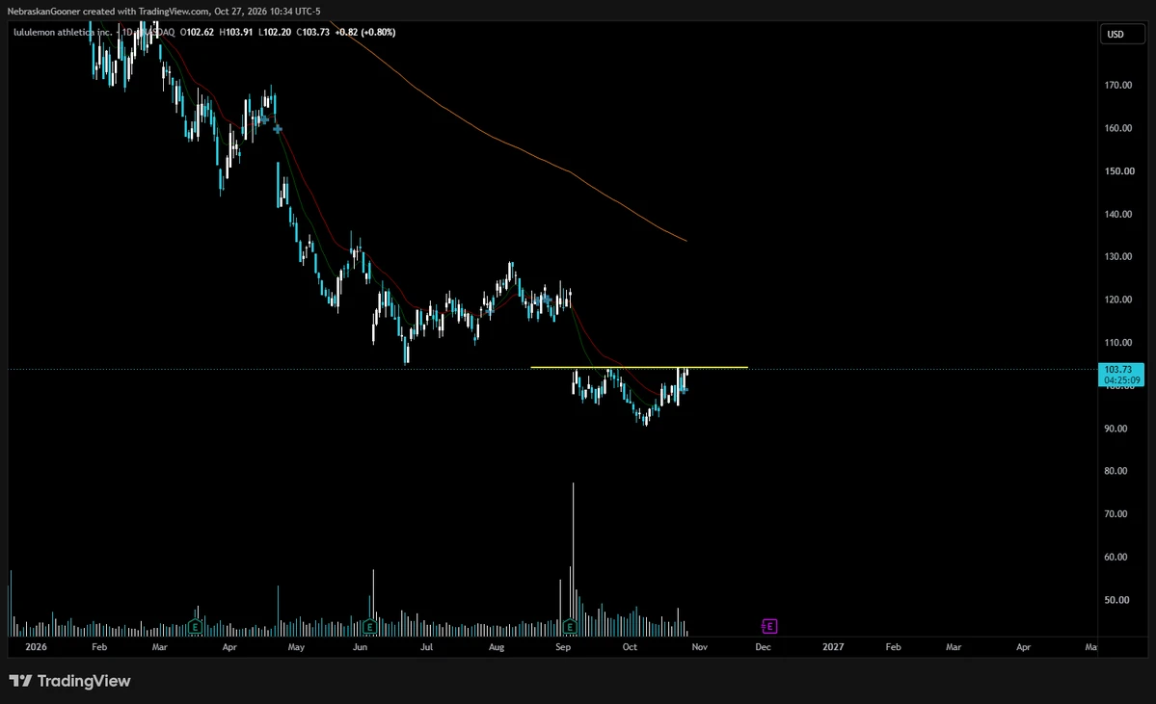
Task: Click the green earnings E marker near September
Action: 569,627
